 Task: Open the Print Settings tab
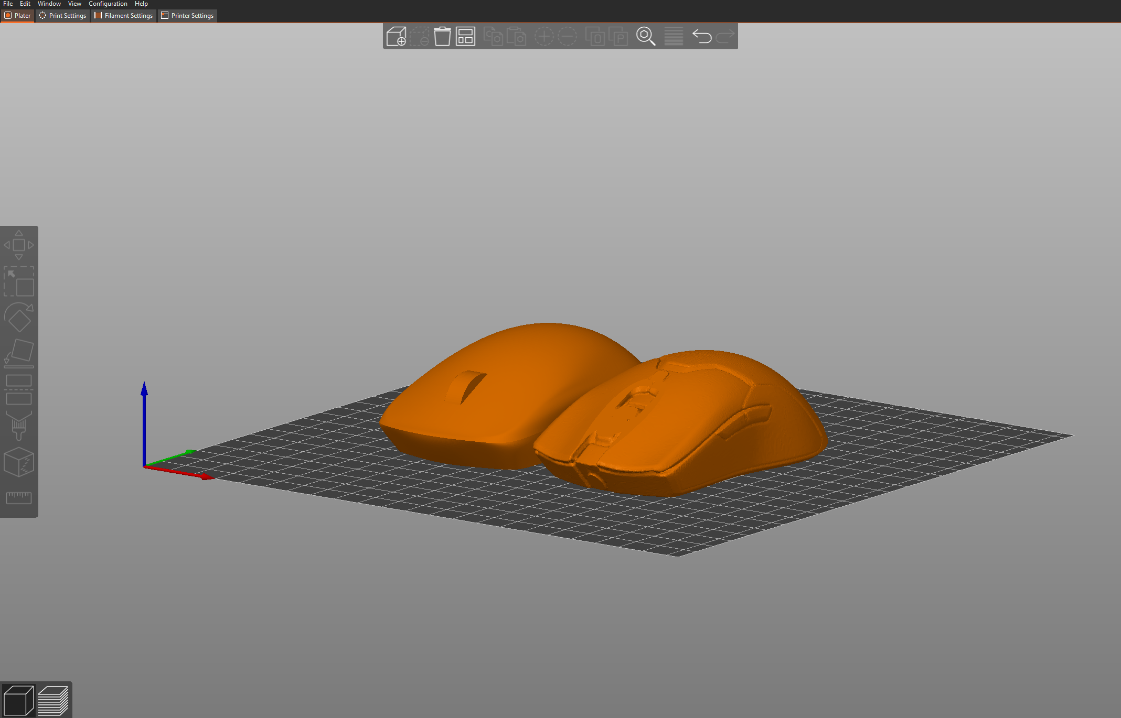63,16
